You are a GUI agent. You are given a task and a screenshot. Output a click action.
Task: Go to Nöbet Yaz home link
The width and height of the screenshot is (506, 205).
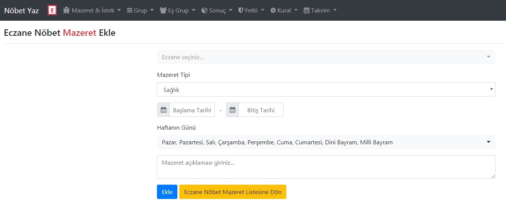pyautogui.click(x=22, y=11)
